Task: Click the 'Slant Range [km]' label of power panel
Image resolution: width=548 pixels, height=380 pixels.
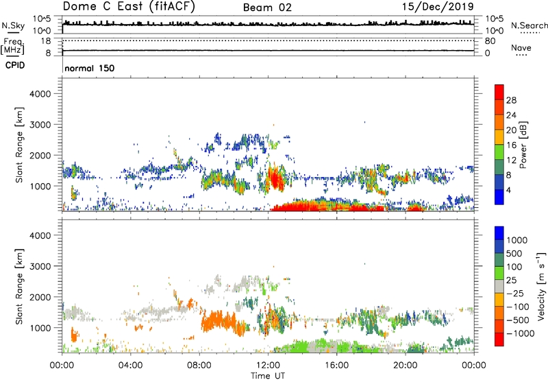Action: click(x=19, y=145)
